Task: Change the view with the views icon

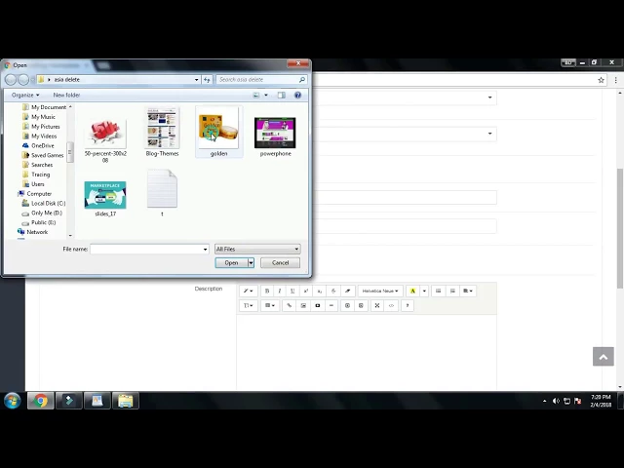Action: [256, 95]
